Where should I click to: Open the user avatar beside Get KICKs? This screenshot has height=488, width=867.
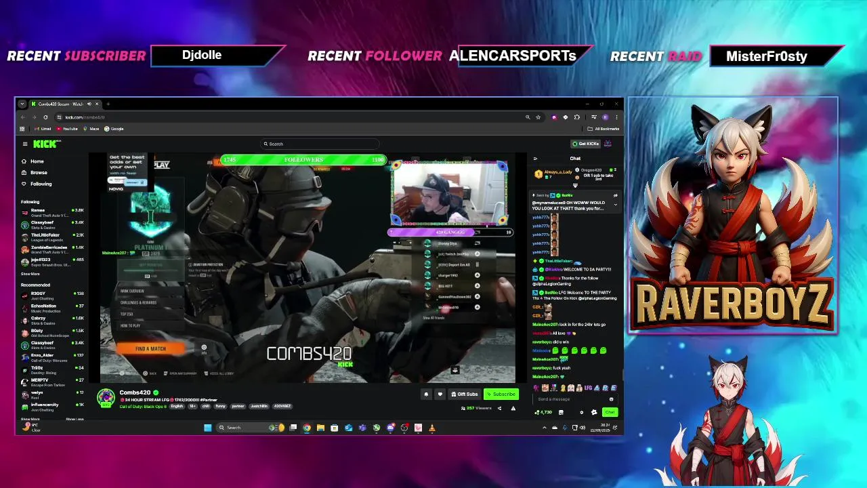coord(608,144)
